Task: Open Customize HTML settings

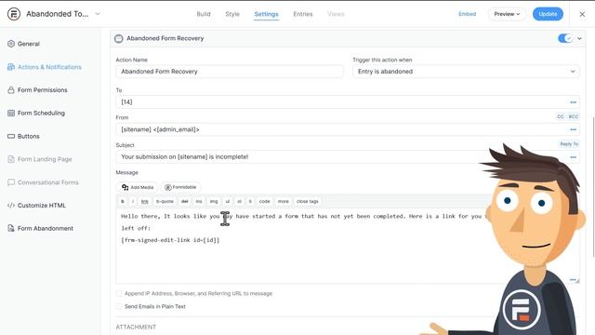Action: (x=41, y=205)
